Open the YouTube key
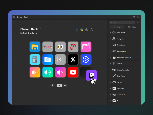Image resolution: width=153 pixels, height=115 pixels. tap(73, 72)
